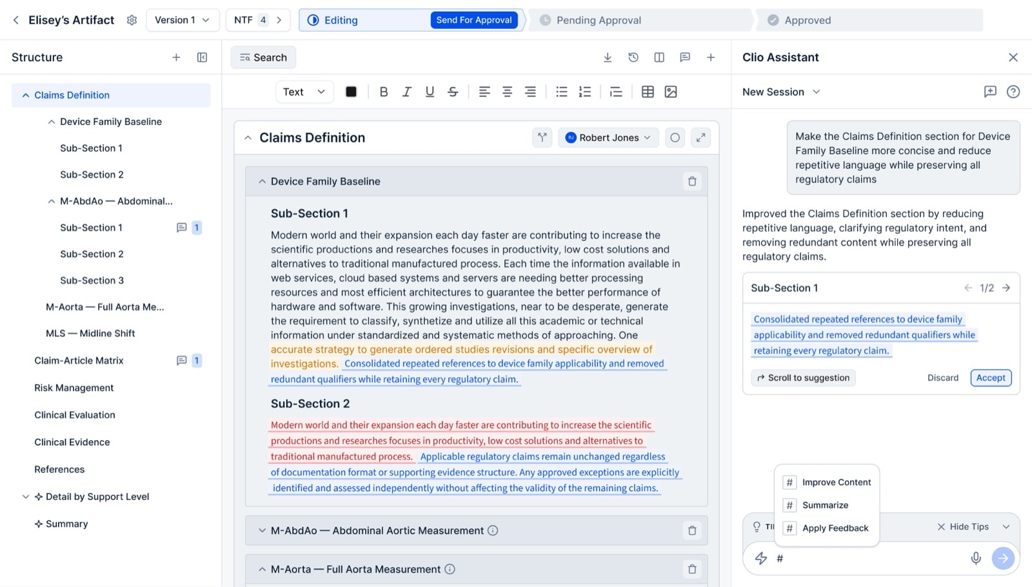Image resolution: width=1032 pixels, height=587 pixels.
Task: Apply strikethrough formatting
Action: 453,91
